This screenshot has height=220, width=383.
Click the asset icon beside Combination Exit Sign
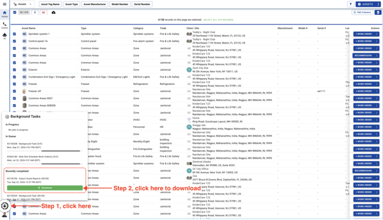coord(24,77)
